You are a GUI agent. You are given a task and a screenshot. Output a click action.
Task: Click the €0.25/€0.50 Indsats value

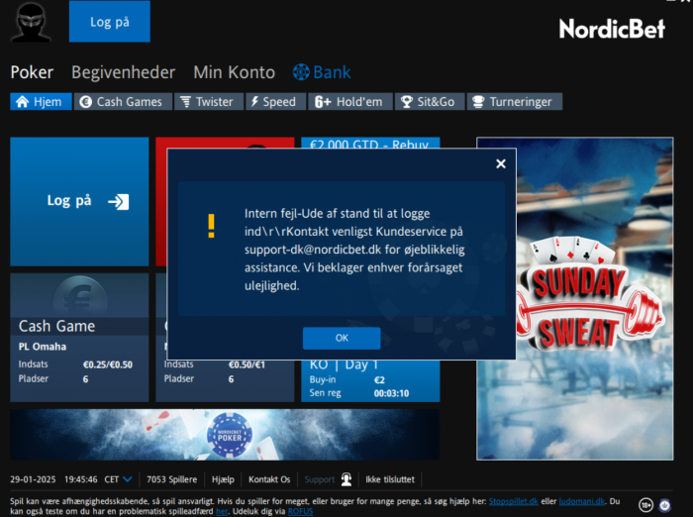point(108,364)
